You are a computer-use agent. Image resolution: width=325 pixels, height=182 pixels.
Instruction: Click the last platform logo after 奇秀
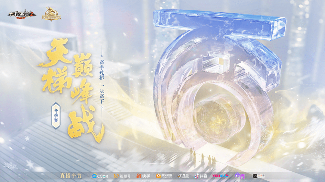pos(259,176)
